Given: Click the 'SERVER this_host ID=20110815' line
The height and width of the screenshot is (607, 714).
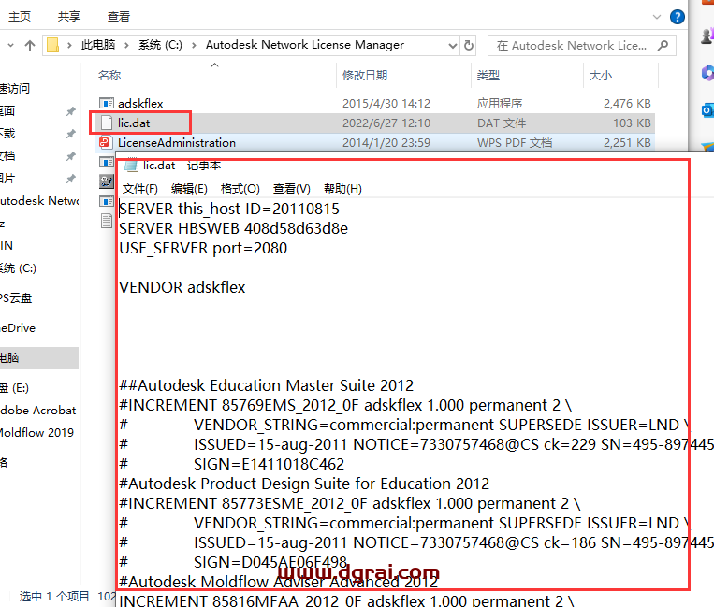Looking at the screenshot, I should [229, 209].
